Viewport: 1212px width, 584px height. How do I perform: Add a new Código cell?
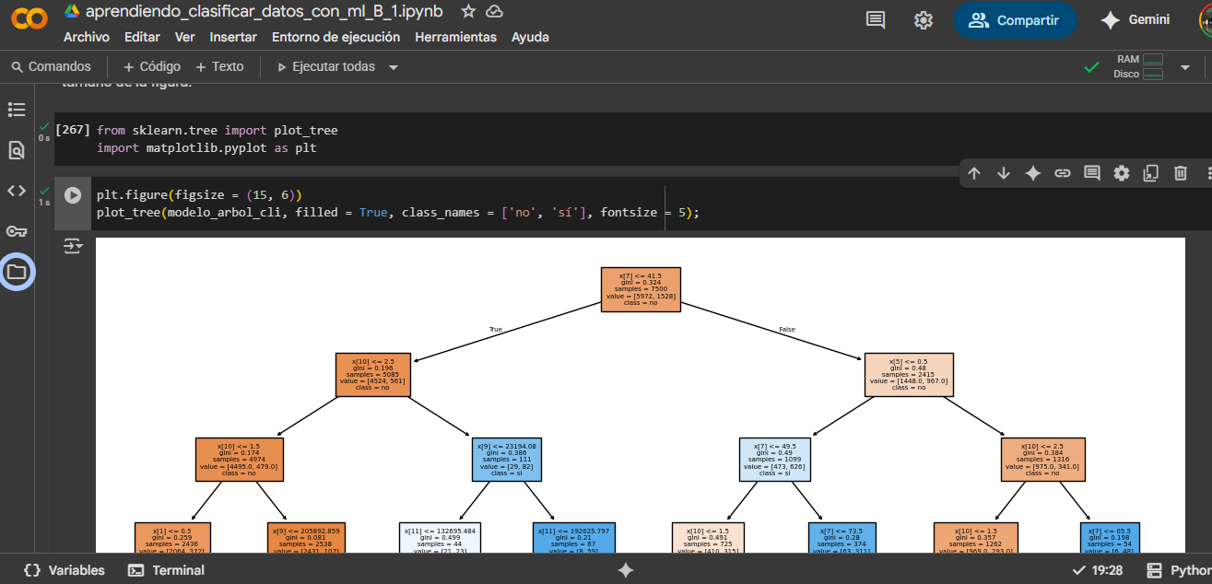pos(151,66)
